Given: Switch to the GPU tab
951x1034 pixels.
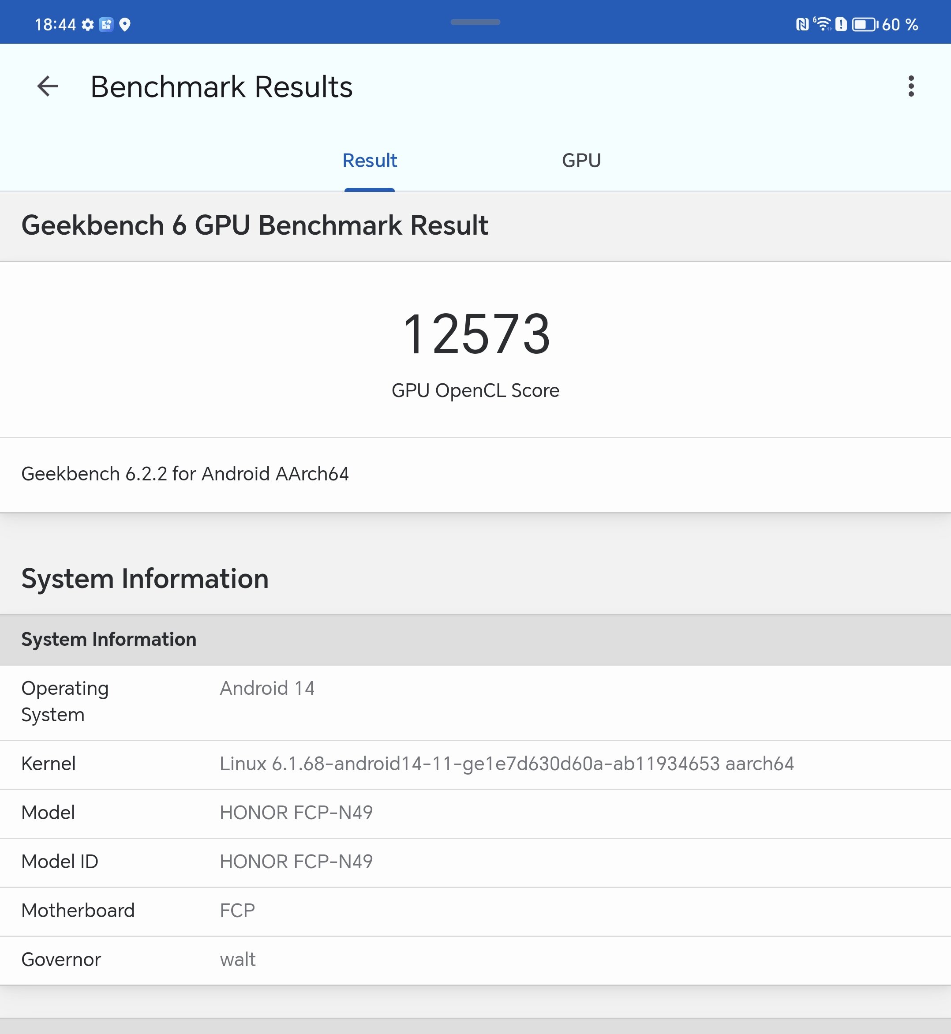Looking at the screenshot, I should (x=581, y=161).
